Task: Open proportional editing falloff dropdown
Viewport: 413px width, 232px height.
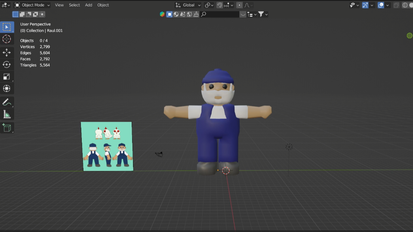Action: click(248, 5)
